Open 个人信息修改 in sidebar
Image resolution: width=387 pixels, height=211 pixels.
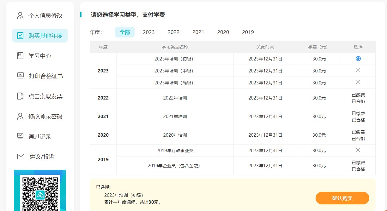(40, 15)
